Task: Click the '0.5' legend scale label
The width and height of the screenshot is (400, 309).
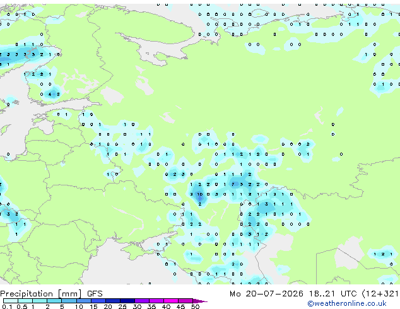Action: [22, 306]
